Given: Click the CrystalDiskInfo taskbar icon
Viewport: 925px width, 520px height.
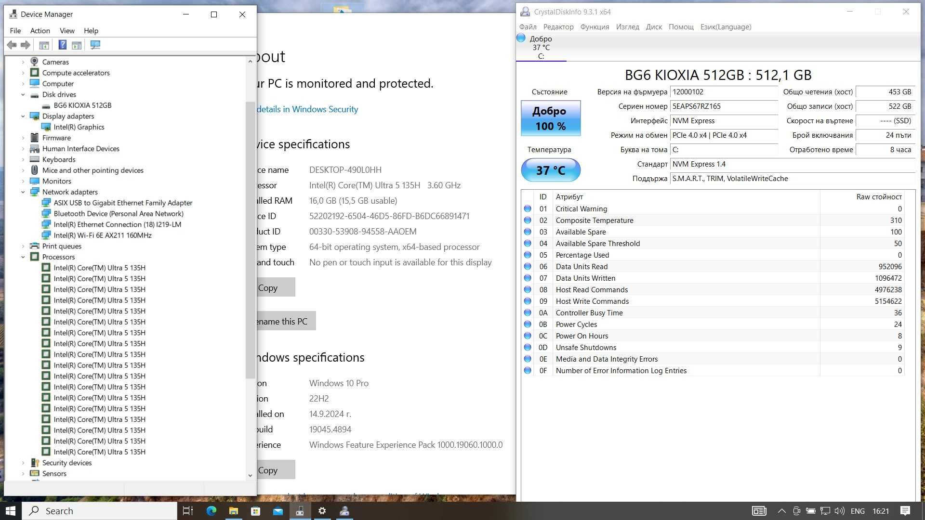Looking at the screenshot, I should [344, 511].
